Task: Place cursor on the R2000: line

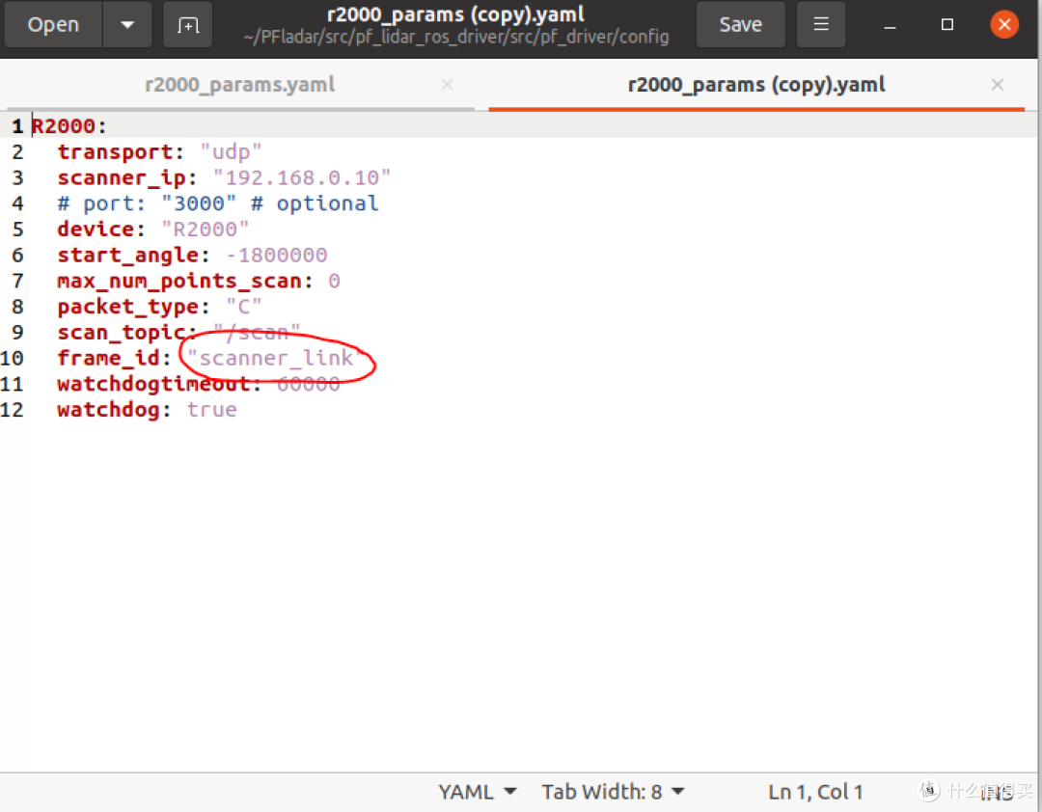Action: (x=69, y=125)
